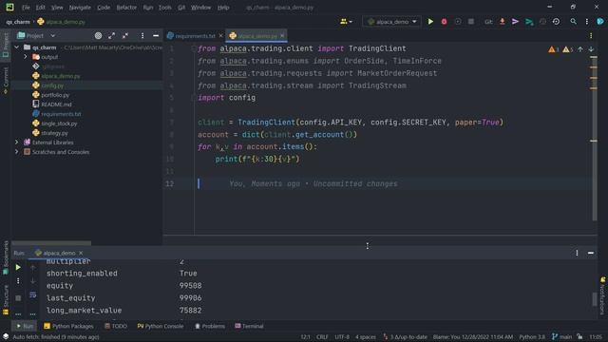Collapse all in Project panel
608x342 pixels.
[x=125, y=36]
